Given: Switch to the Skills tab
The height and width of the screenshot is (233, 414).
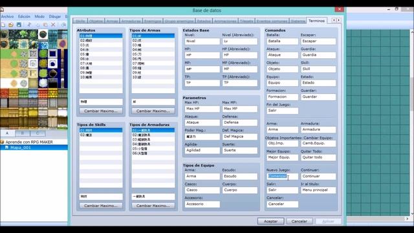Looking at the screenshot, I should coord(80,21).
